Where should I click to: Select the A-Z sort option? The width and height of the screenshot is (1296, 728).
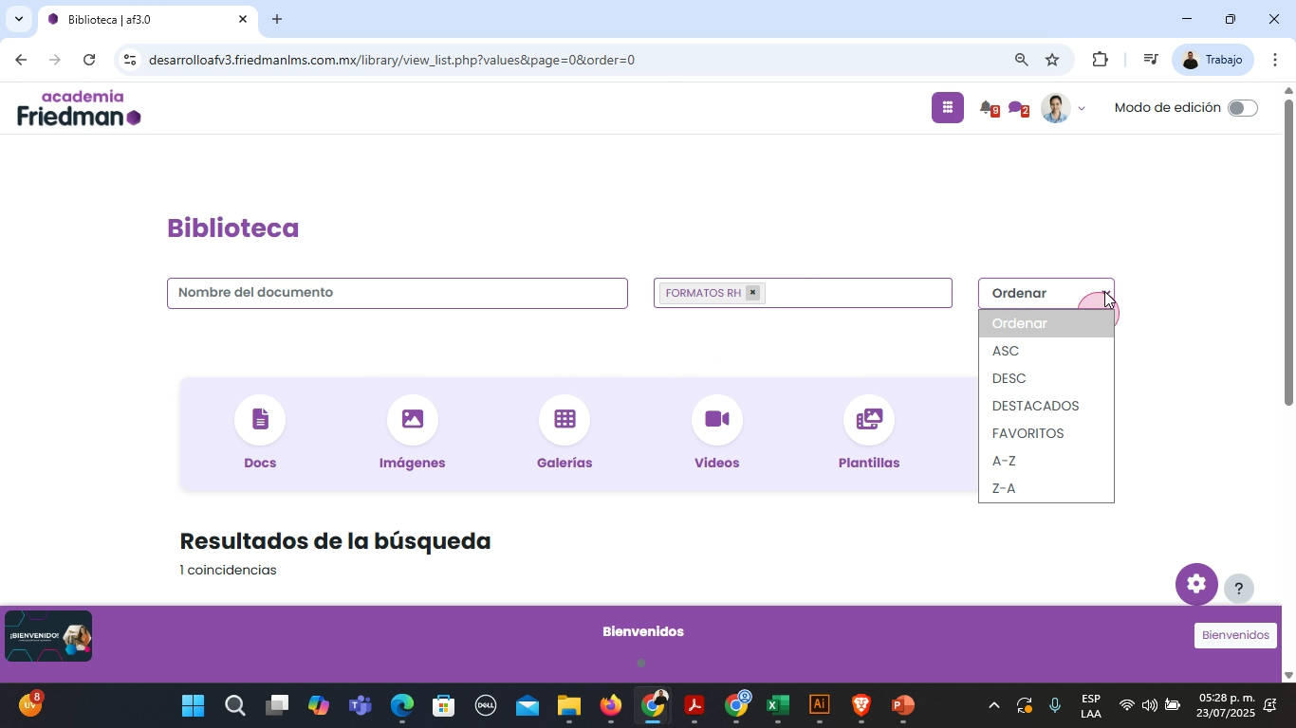1046,461
